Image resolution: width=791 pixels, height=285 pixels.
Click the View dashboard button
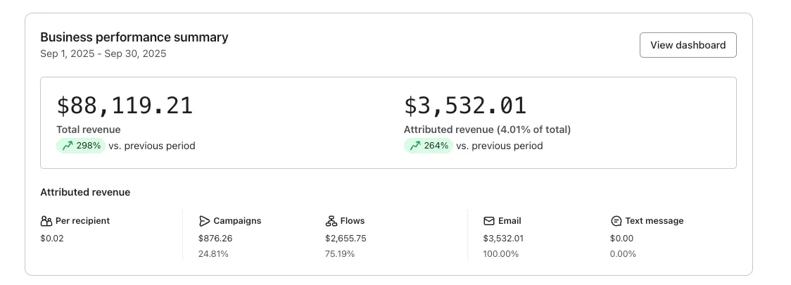click(688, 45)
